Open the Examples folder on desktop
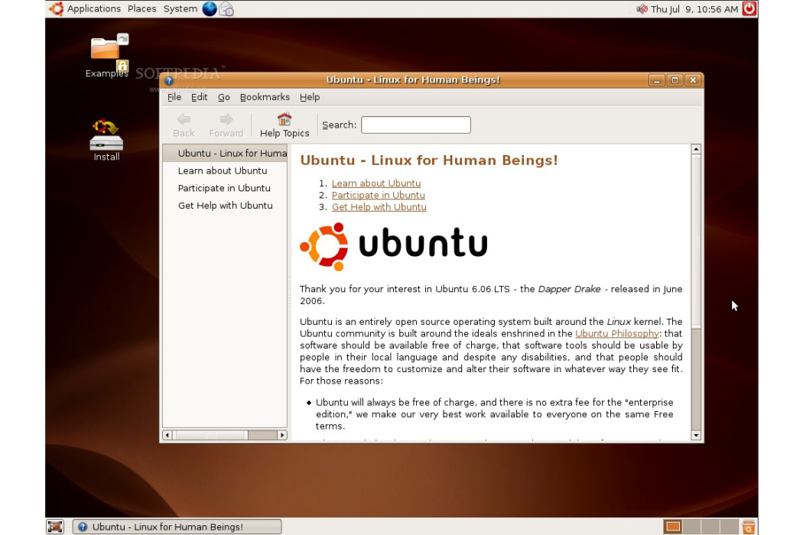 pyautogui.click(x=106, y=55)
